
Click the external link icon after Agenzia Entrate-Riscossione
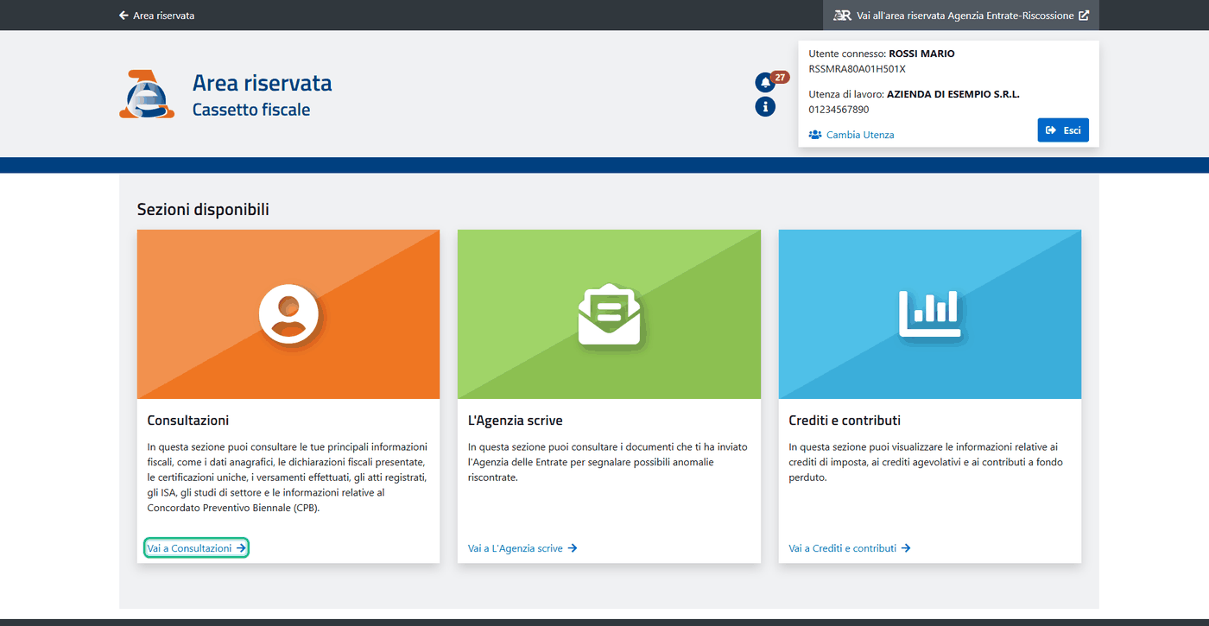(1084, 16)
